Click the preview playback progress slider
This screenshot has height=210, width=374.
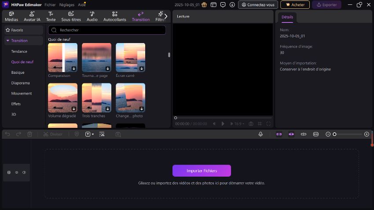tap(223, 118)
